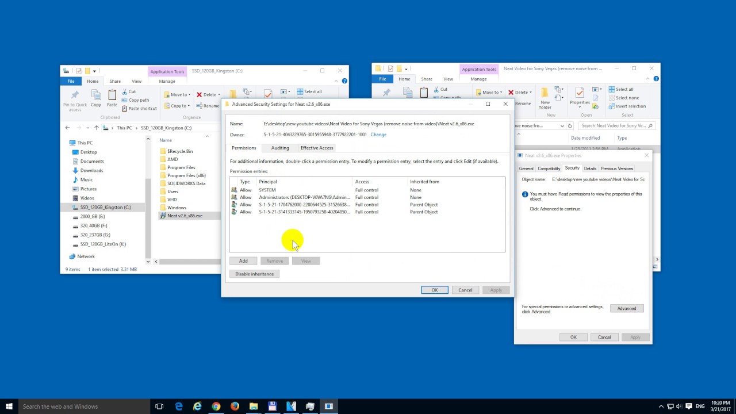Screen dimensions: 736x414
Task: Go back in SSD_120GB_Kingston window navigation
Action: 67,128
